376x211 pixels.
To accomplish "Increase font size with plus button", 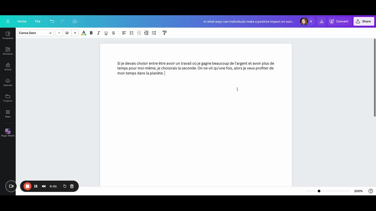I will pos(75,33).
